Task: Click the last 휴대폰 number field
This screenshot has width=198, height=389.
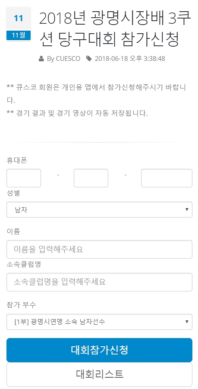Action: coord(167,178)
